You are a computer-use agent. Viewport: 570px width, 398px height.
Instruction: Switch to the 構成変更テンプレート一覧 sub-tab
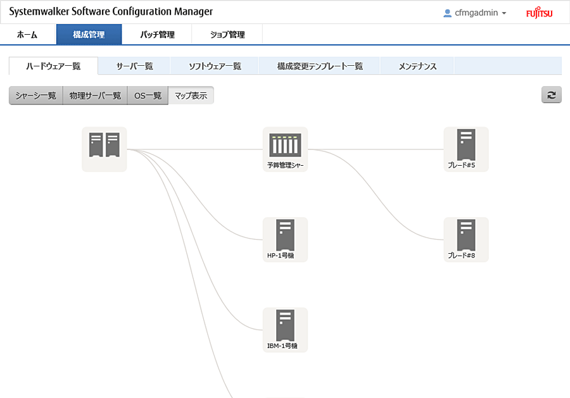[320, 66]
